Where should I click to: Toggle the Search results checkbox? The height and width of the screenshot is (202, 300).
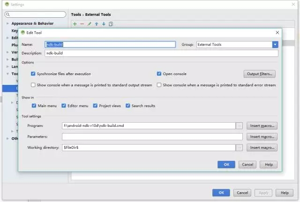pos(128,105)
